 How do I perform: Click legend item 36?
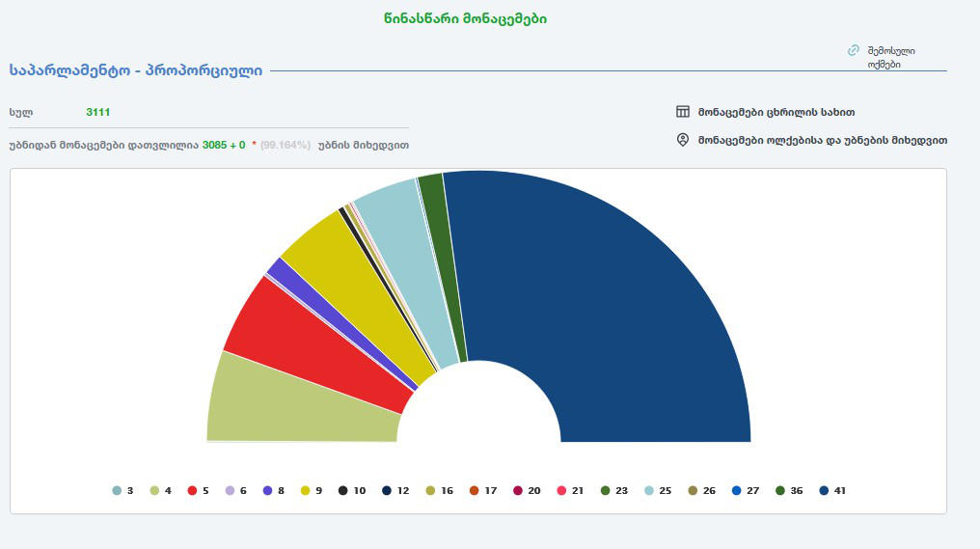[788, 490]
